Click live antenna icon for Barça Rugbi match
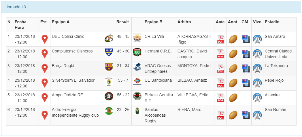302x137 pixels. click(257, 68)
